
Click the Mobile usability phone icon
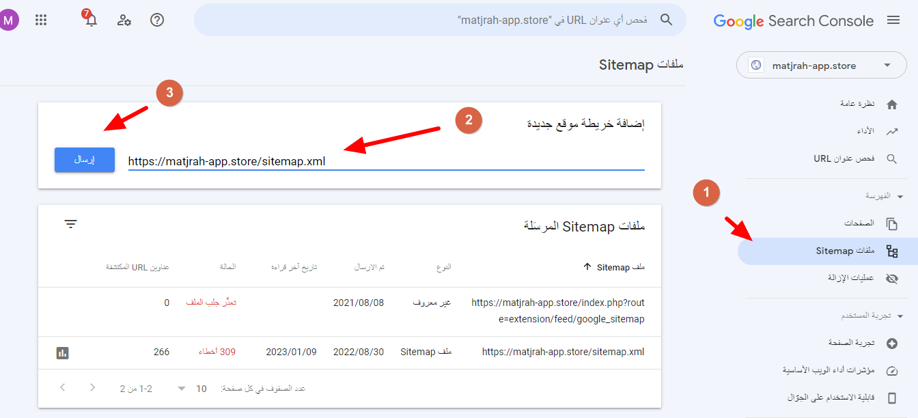[x=891, y=398]
